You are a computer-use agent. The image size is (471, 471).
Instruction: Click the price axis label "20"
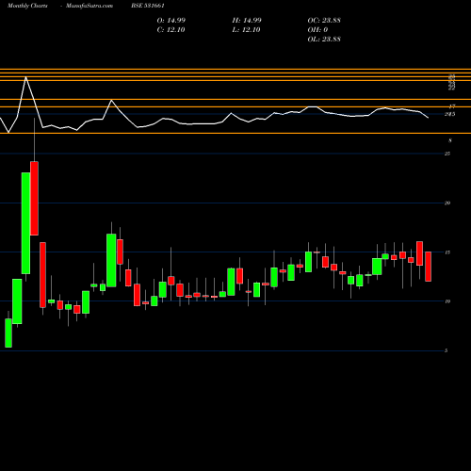(x=447, y=203)
